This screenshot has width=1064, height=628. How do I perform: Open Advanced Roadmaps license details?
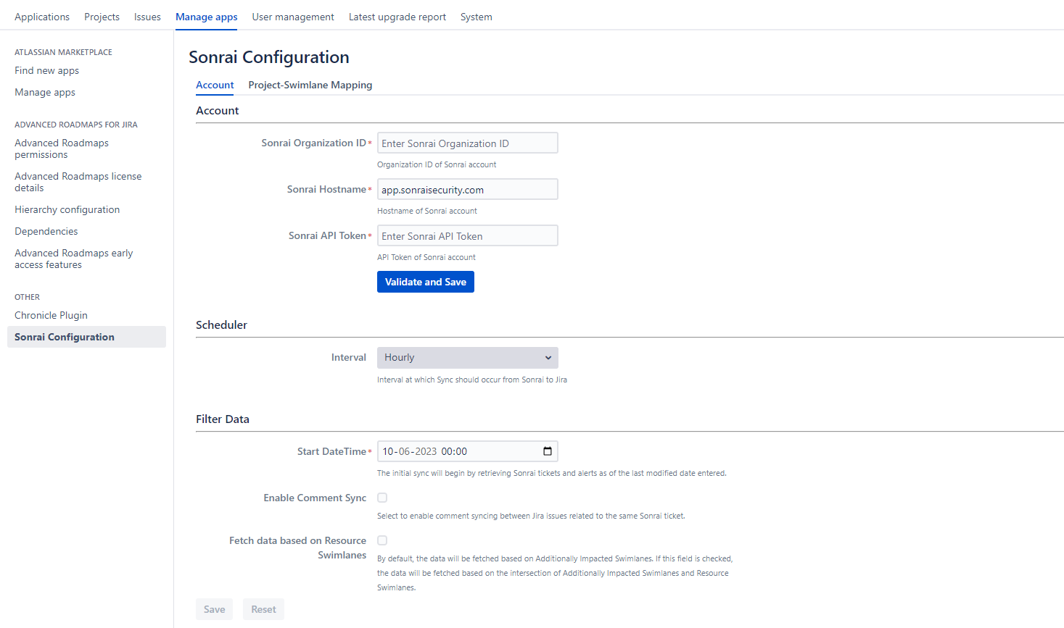point(78,182)
